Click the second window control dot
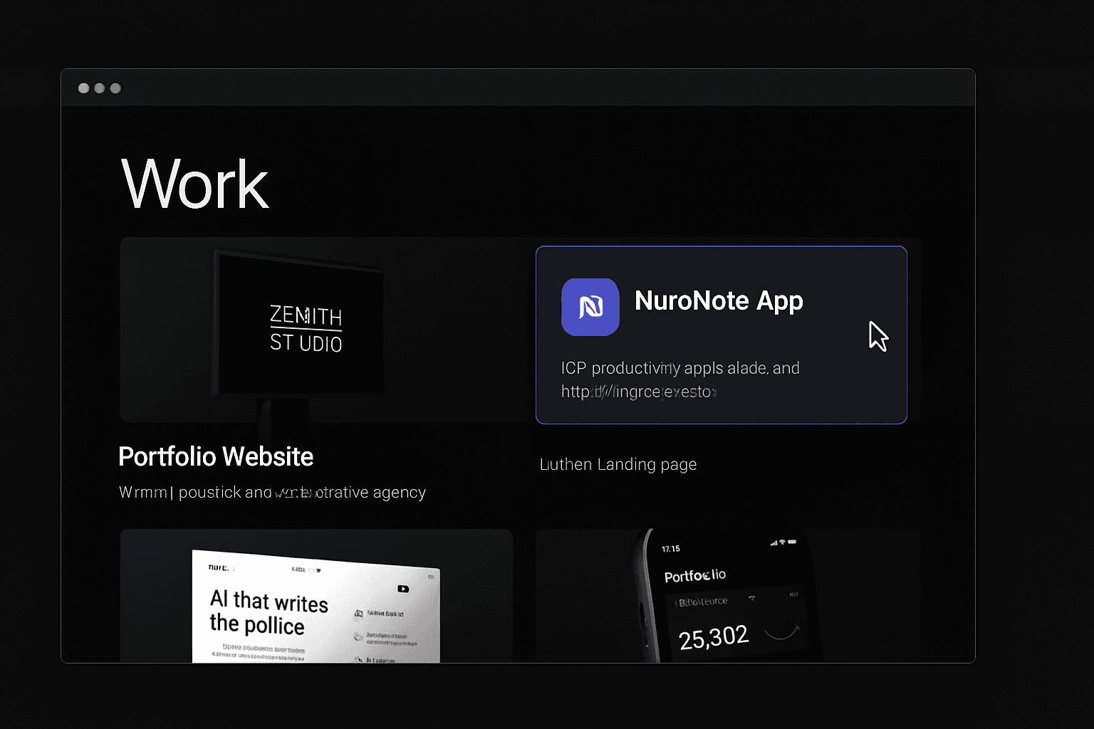1094x729 pixels. [100, 88]
